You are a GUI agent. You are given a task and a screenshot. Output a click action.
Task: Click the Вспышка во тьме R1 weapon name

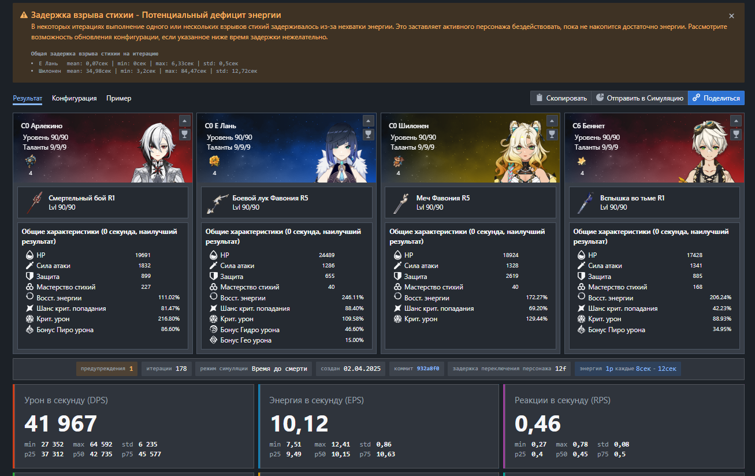point(633,198)
